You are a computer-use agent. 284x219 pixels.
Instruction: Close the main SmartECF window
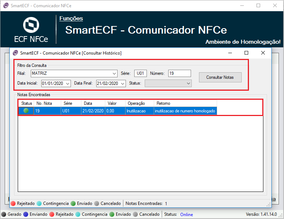click(x=275, y=6)
